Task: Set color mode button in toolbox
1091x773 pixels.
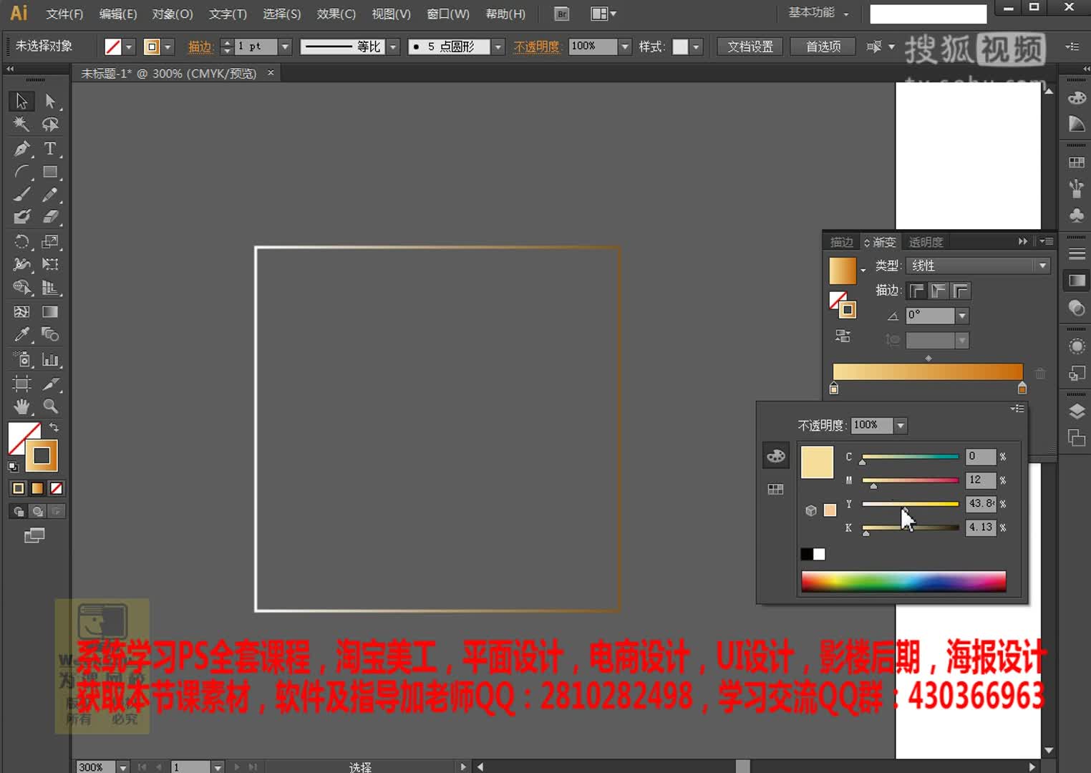Action: 19,488
